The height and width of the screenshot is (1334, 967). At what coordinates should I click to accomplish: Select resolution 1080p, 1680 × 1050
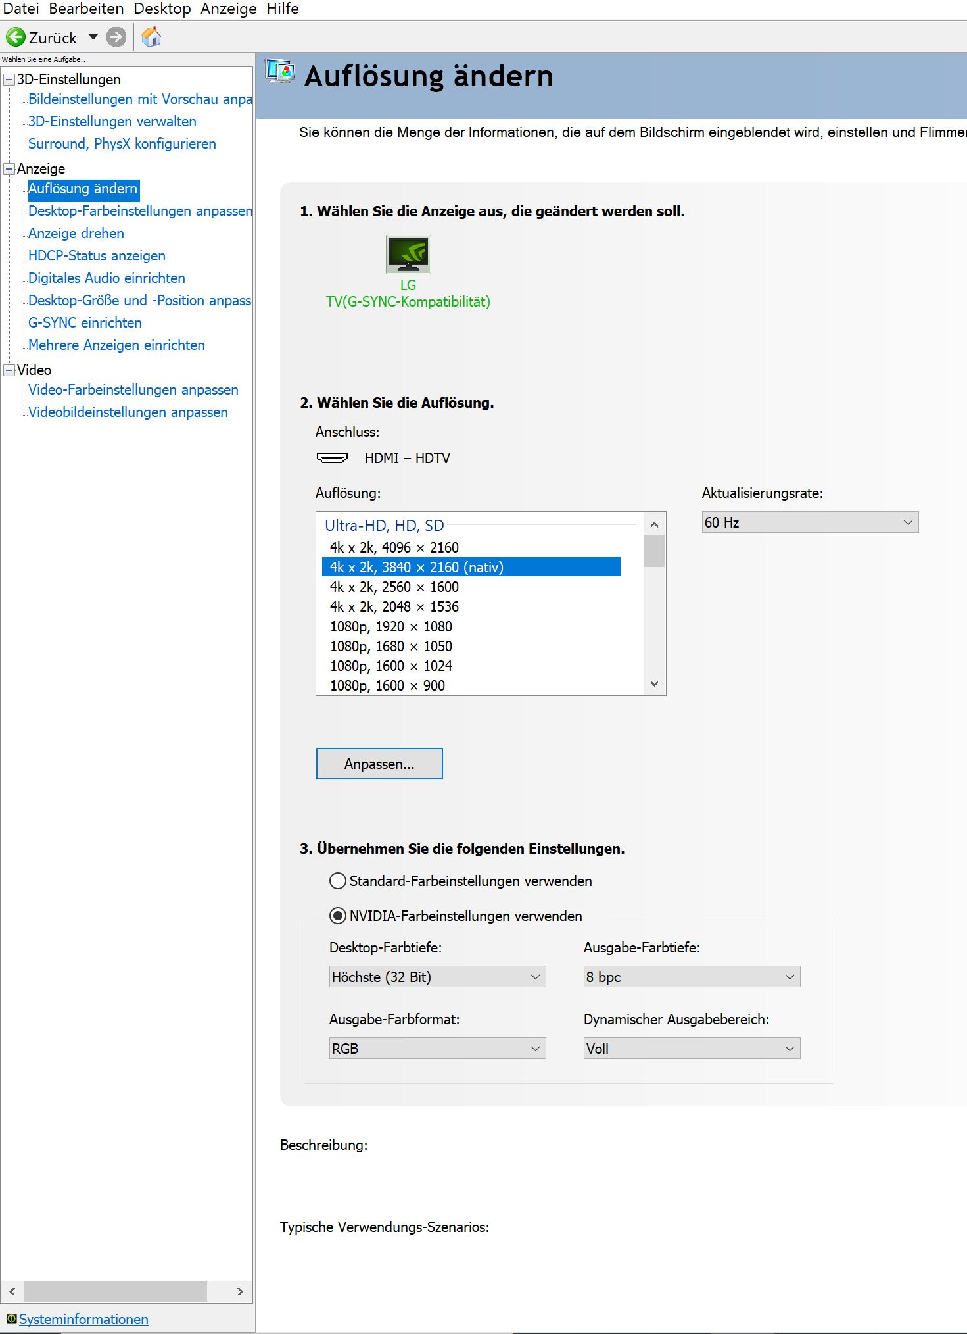click(x=471, y=646)
